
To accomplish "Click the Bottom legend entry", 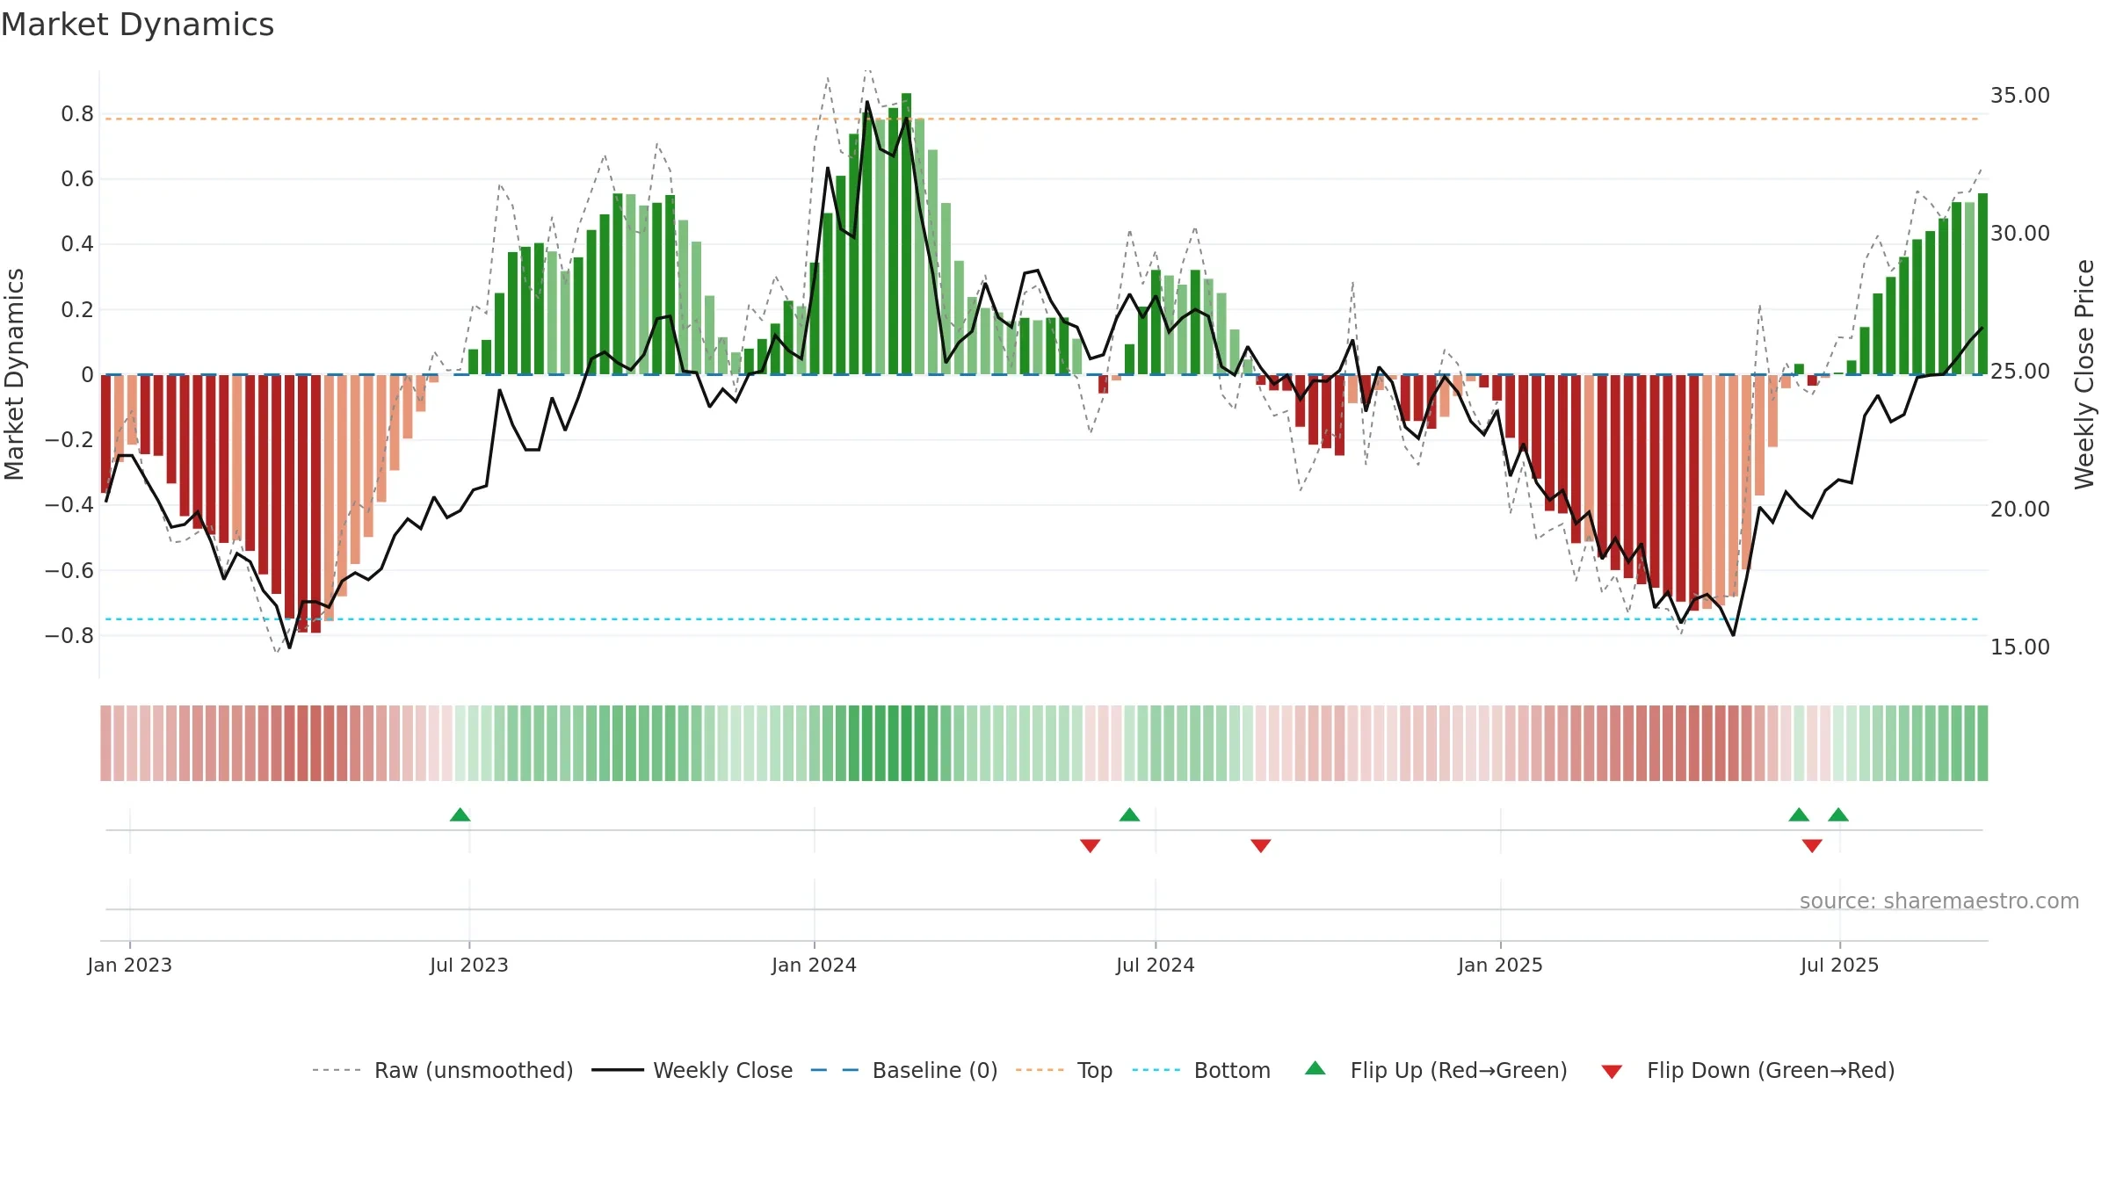I will click(x=1201, y=1070).
